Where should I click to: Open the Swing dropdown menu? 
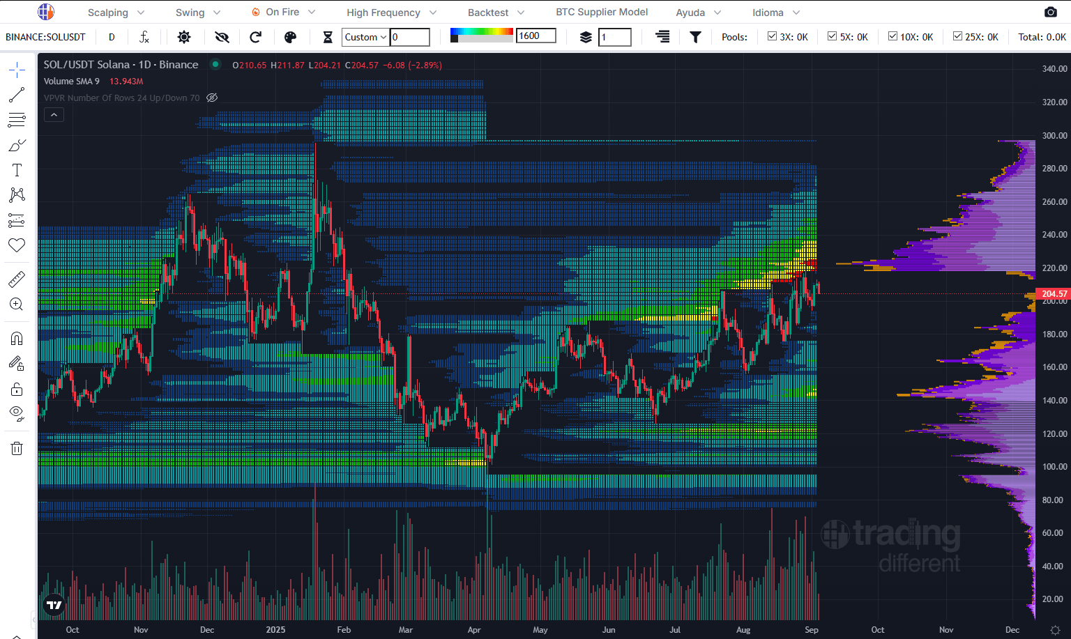tap(198, 13)
